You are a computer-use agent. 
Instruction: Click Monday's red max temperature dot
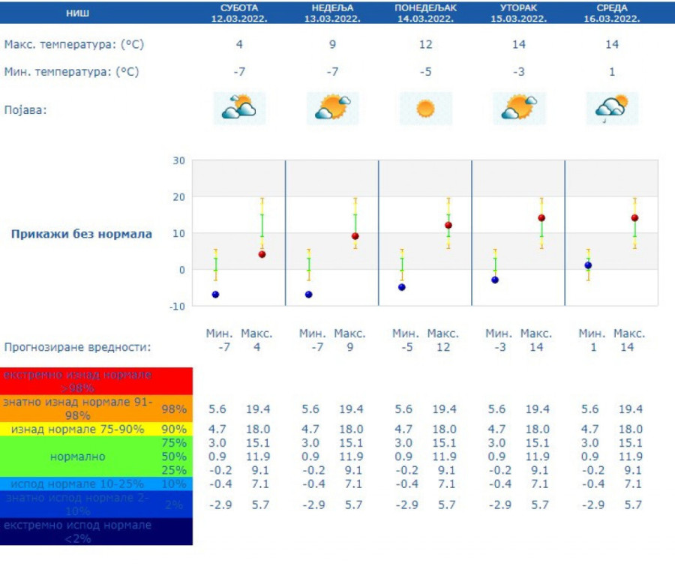[448, 225]
